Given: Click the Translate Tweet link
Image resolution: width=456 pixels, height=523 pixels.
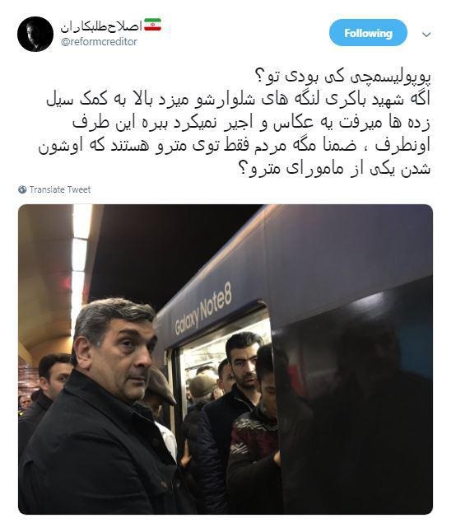Looking at the screenshot, I should tap(60, 189).
